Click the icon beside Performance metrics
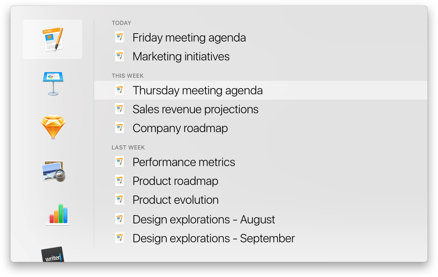This screenshot has width=438, height=277. click(x=119, y=162)
